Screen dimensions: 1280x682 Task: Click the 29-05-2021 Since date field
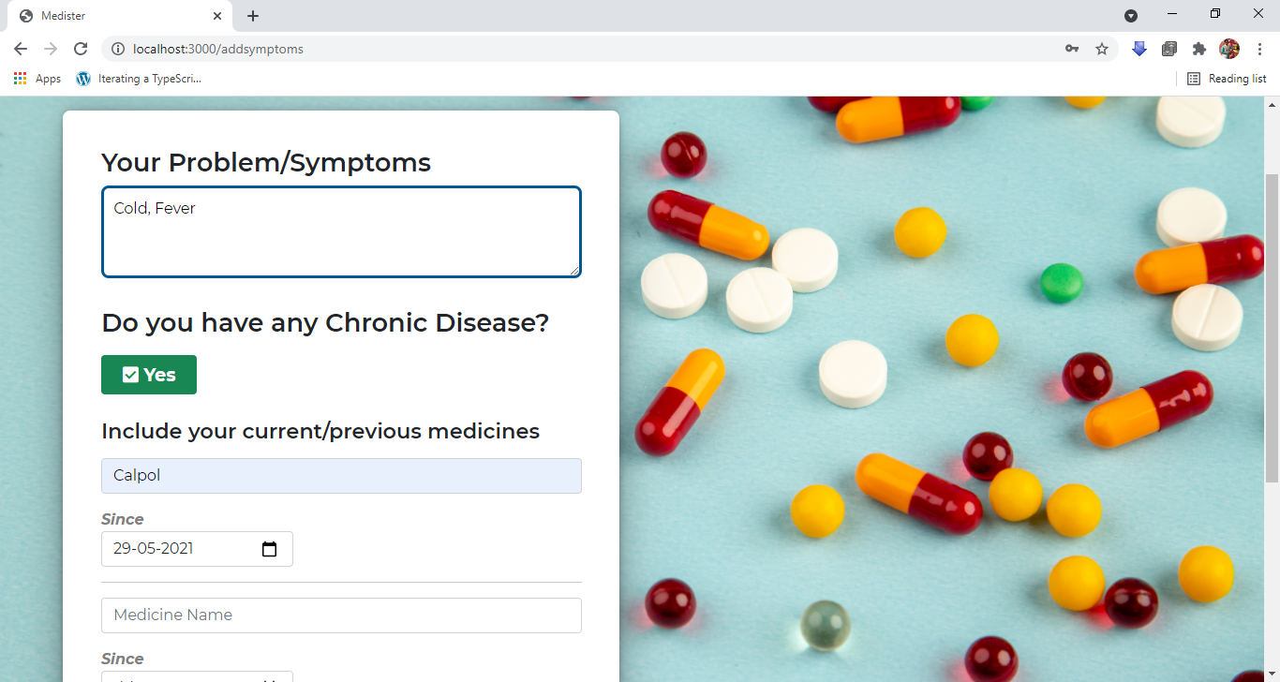click(x=197, y=549)
